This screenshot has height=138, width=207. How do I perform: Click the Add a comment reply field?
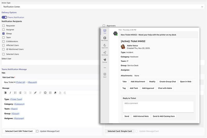click(x=158, y=106)
